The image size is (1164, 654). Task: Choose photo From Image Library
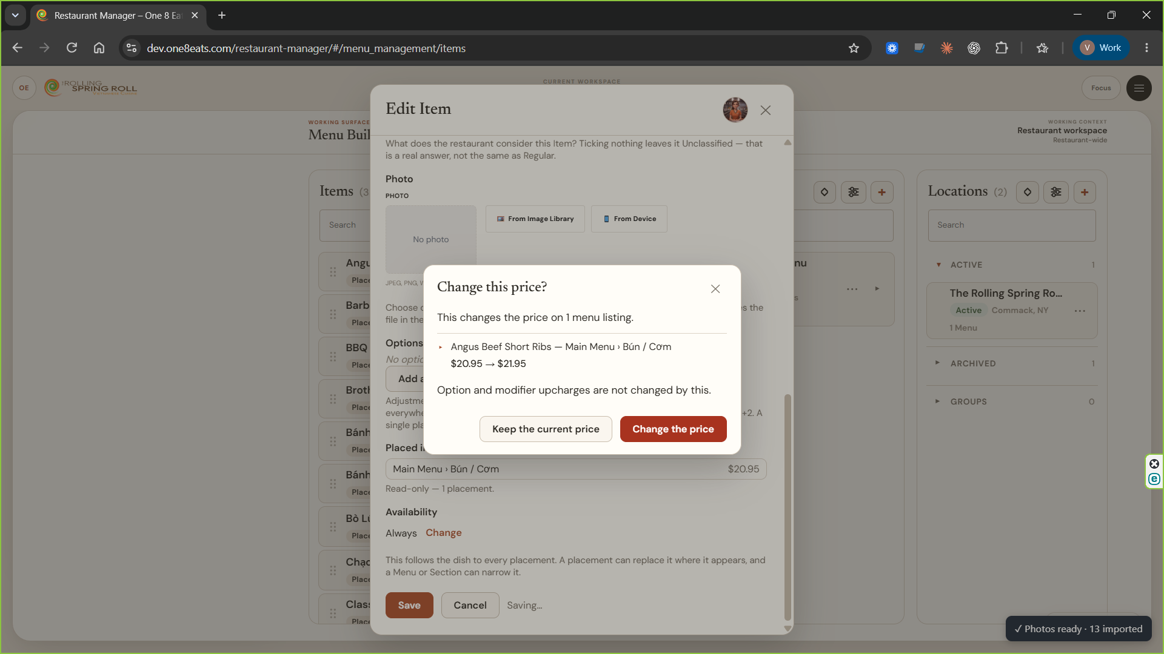535,219
